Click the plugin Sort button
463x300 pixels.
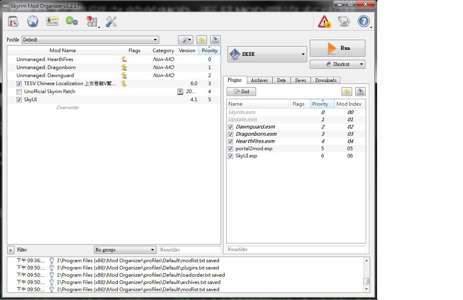pyautogui.click(x=241, y=92)
